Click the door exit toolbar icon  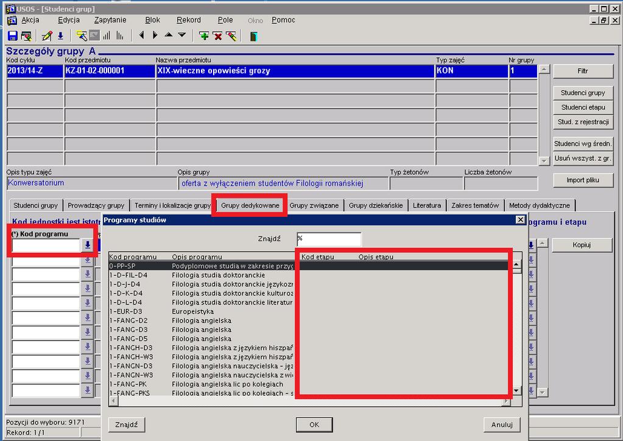click(253, 36)
